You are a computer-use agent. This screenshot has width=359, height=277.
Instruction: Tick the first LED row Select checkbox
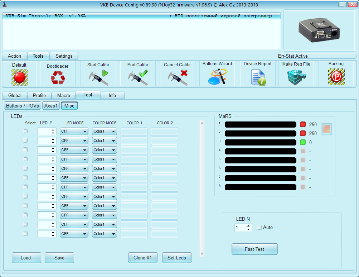[25, 131]
